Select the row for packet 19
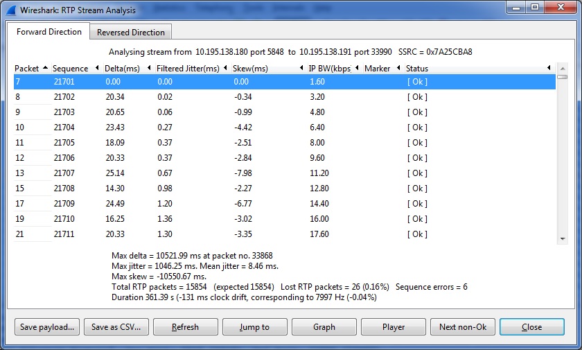The image size is (582, 350). pyautogui.click(x=139, y=219)
